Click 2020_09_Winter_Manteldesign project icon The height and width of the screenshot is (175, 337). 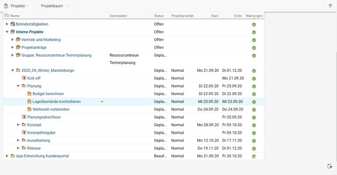18,71
